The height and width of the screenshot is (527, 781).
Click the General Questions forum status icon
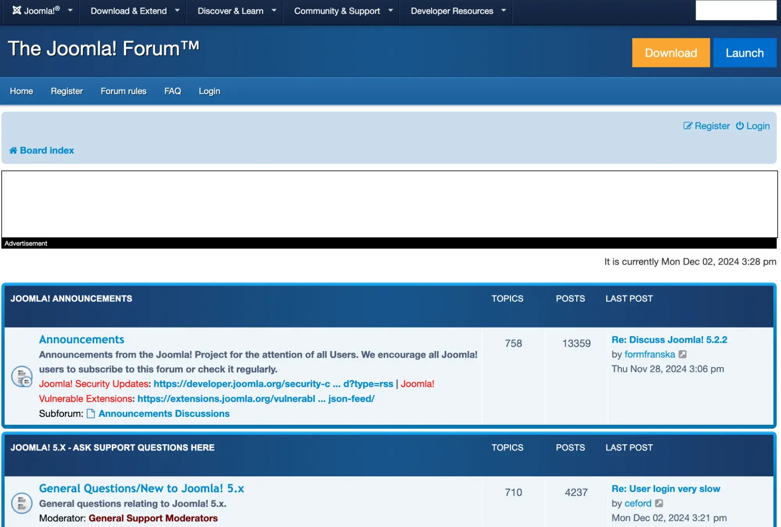22,503
